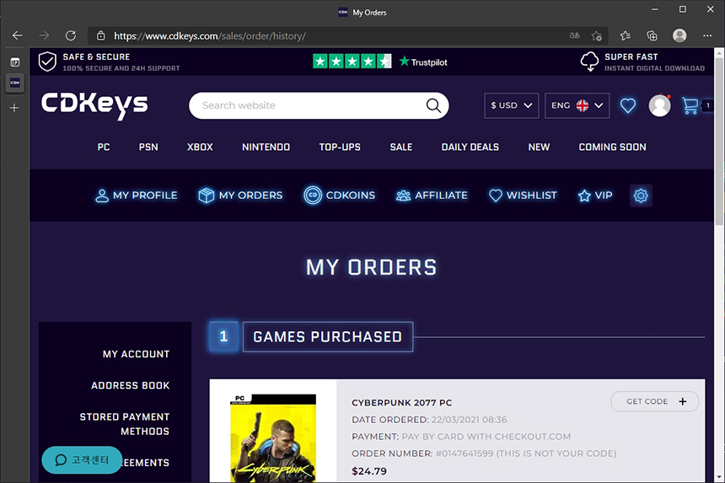Select the CDKeys tab in sidebar
This screenshot has width=725, height=483.
(x=15, y=83)
